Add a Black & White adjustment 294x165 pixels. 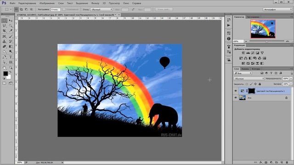[x=250, y=58]
